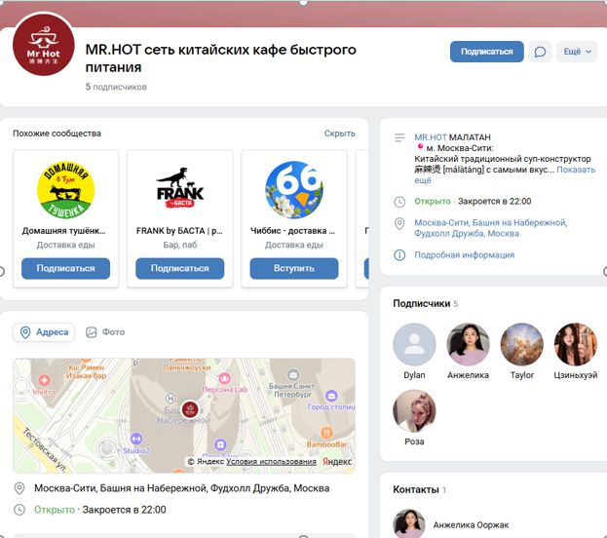Expand description with Показать ещё
This screenshot has width=607, height=538.
pos(576,170)
